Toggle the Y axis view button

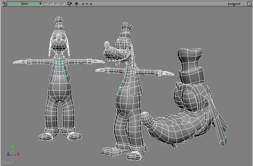click(87, 4)
